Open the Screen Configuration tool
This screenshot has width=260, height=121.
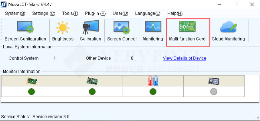[x=25, y=31]
